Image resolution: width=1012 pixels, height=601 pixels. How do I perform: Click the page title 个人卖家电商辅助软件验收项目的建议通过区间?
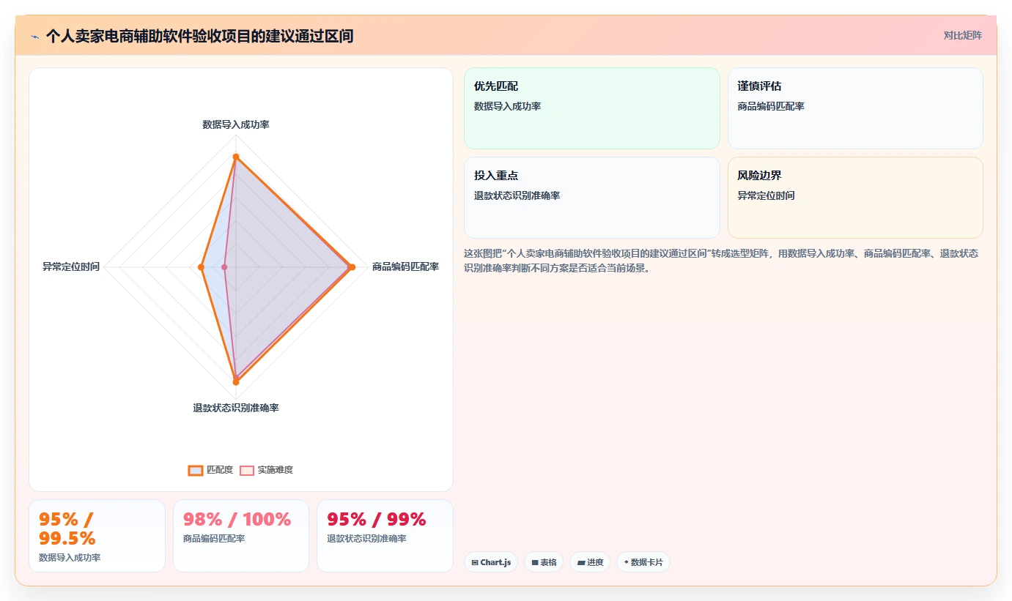click(x=199, y=36)
